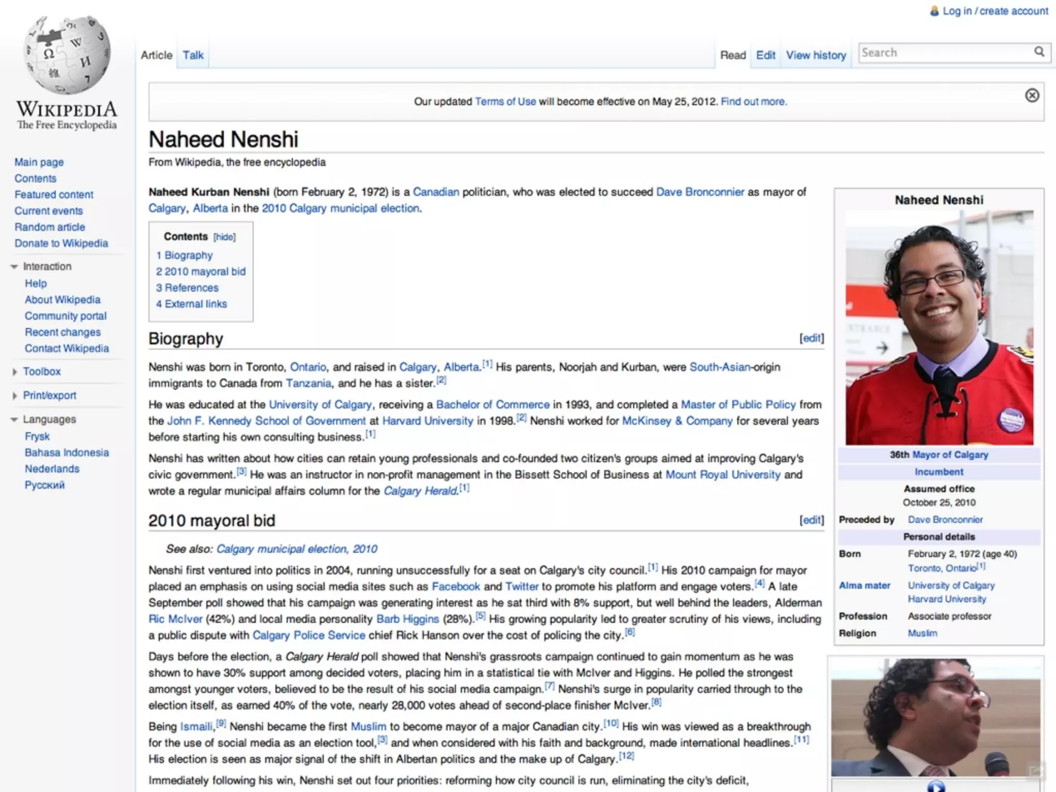This screenshot has width=1056, height=792.
Task: Click the Naheed Nenshi infobox portrait
Action: click(x=939, y=328)
